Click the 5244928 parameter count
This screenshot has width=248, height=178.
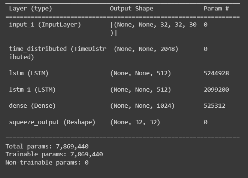pyautogui.click(x=216, y=73)
